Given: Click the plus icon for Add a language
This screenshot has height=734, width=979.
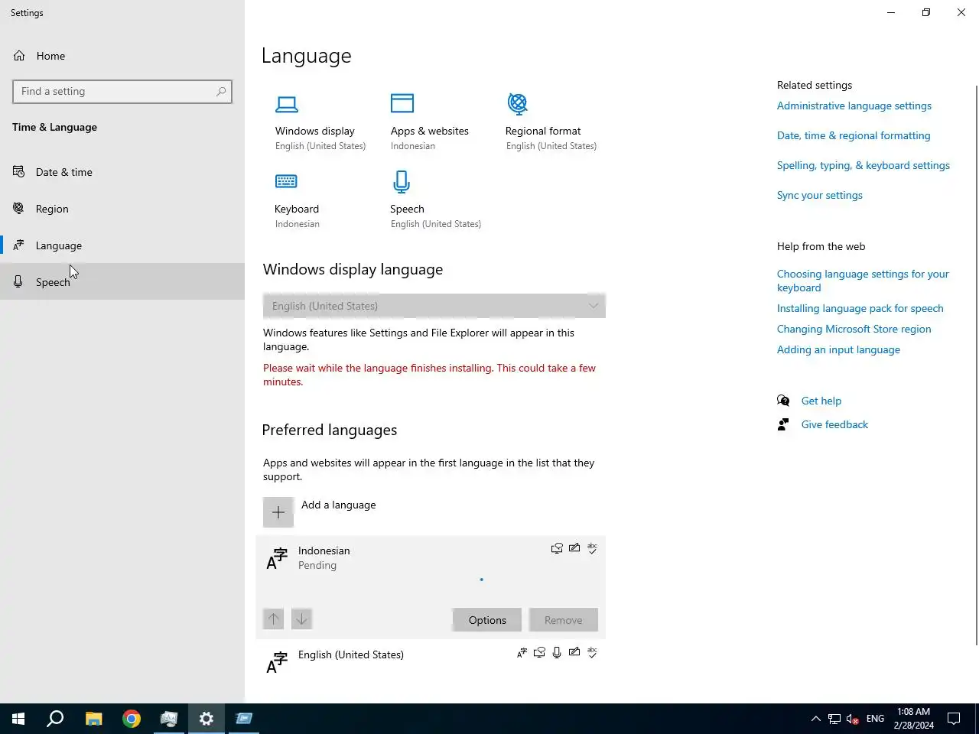Looking at the screenshot, I should pos(278,512).
